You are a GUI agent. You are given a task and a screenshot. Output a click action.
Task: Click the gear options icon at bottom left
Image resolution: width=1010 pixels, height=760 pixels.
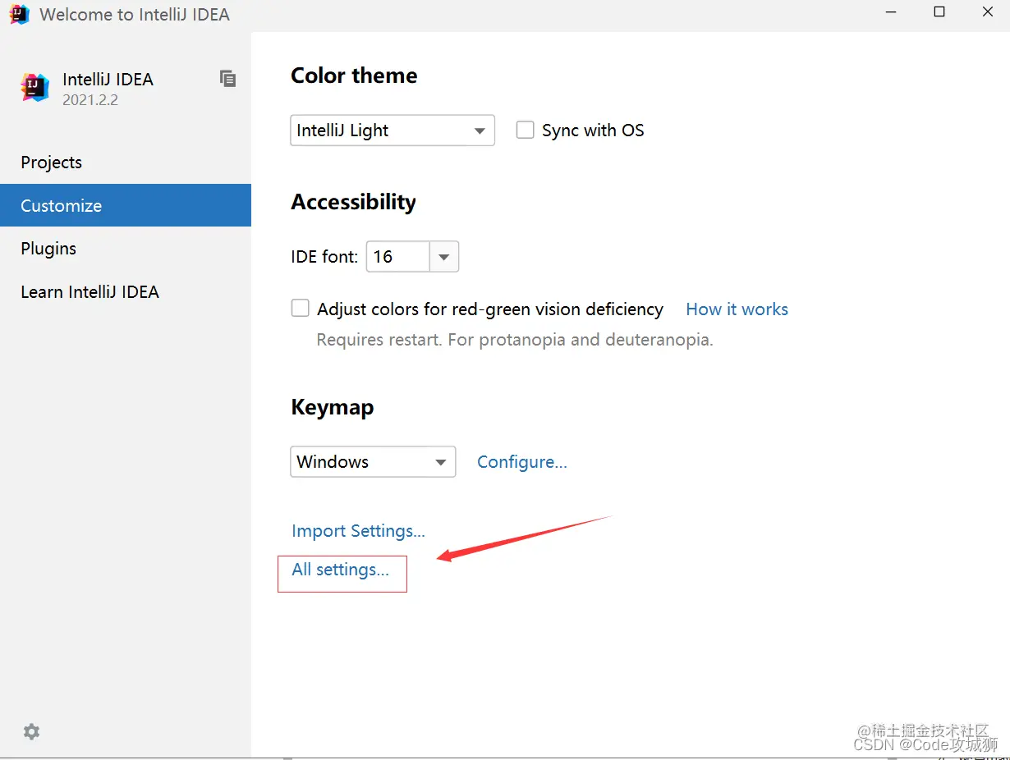(31, 731)
